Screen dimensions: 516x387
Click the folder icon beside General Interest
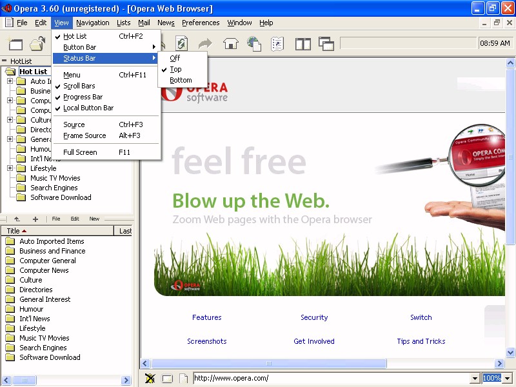[x=10, y=299]
